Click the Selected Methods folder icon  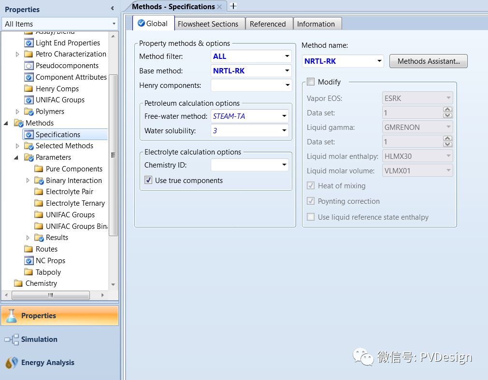[x=29, y=145]
